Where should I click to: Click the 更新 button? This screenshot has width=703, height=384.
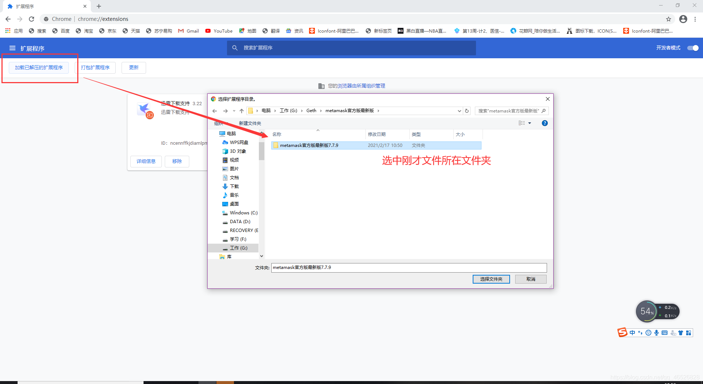134,68
